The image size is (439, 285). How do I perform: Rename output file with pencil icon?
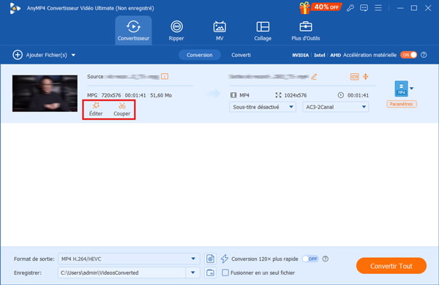click(x=314, y=76)
